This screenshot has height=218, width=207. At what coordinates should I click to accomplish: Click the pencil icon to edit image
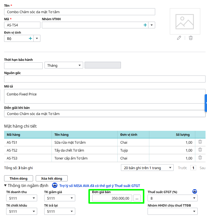pyautogui.click(x=179, y=38)
